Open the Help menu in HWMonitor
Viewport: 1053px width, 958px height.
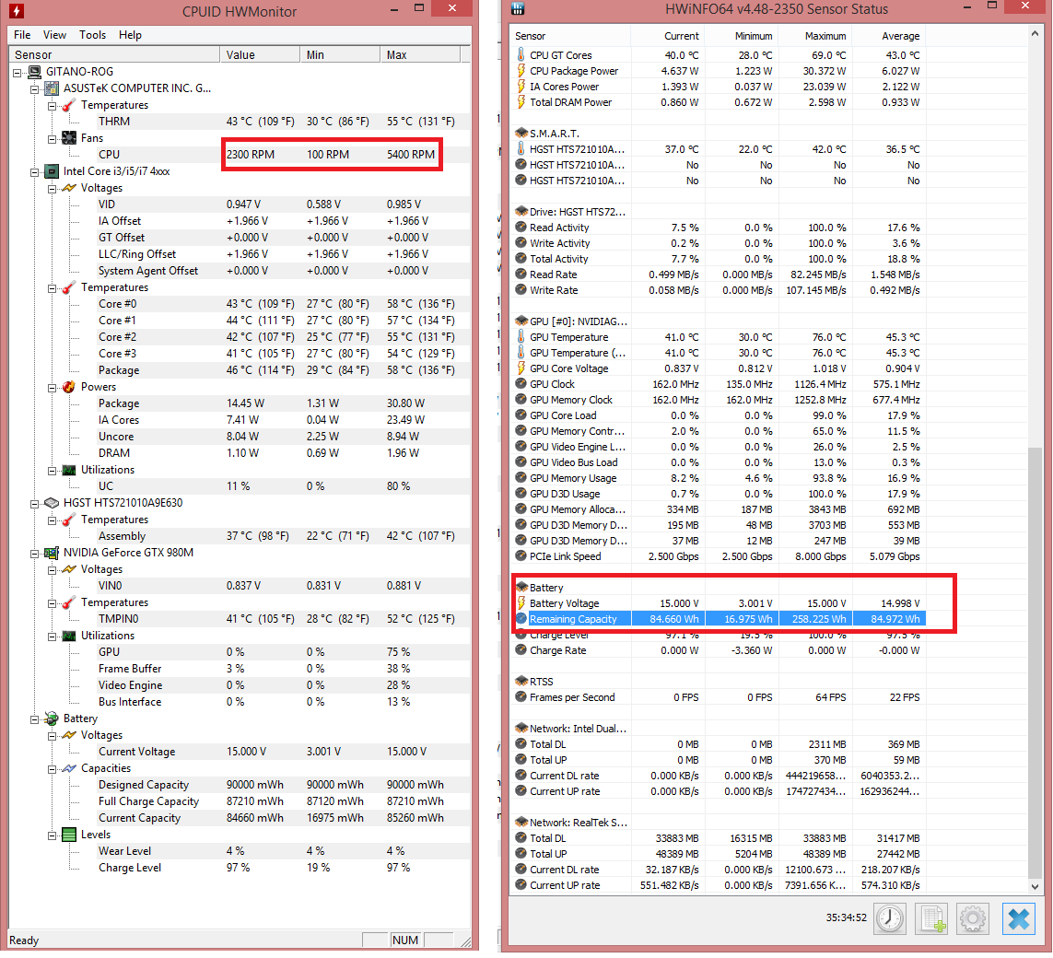[130, 35]
